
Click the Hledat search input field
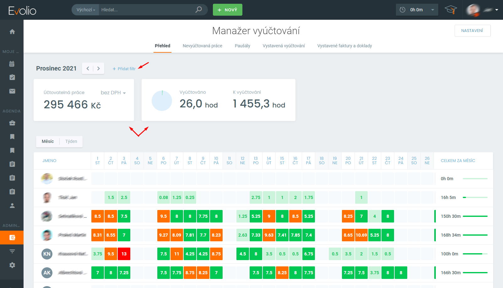tap(146, 10)
